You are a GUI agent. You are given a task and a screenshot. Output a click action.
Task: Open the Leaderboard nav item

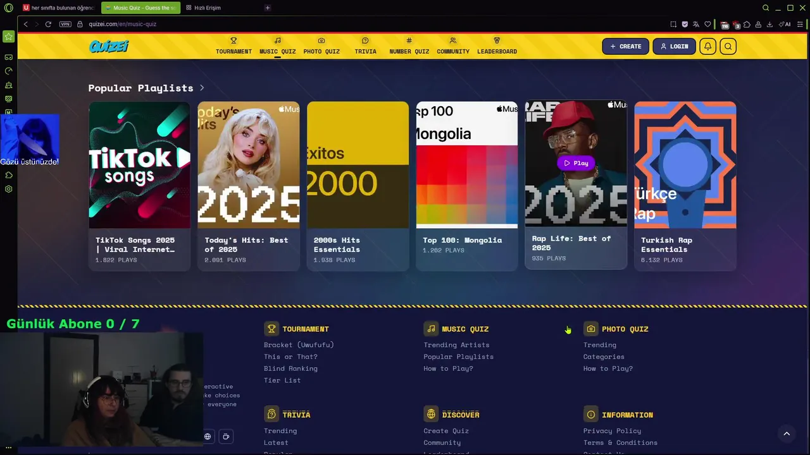pos(497,45)
